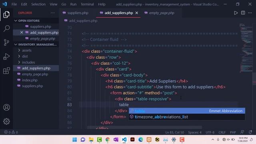Viewport: 256px width, 144px height.
Task: Open the Settings gear in the Windows taskbar
Action: point(174,140)
